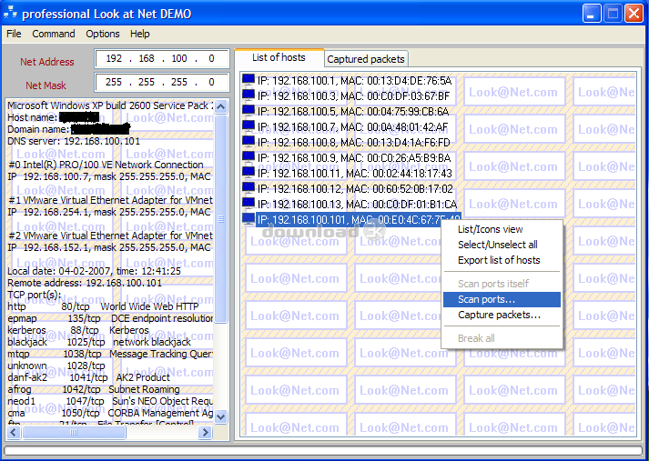649x461 pixels.
Task: Click the Net Mask input field
Action: [x=158, y=83]
